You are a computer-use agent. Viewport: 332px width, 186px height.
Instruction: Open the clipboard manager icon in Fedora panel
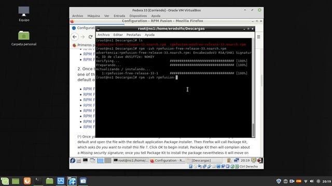(229, 161)
